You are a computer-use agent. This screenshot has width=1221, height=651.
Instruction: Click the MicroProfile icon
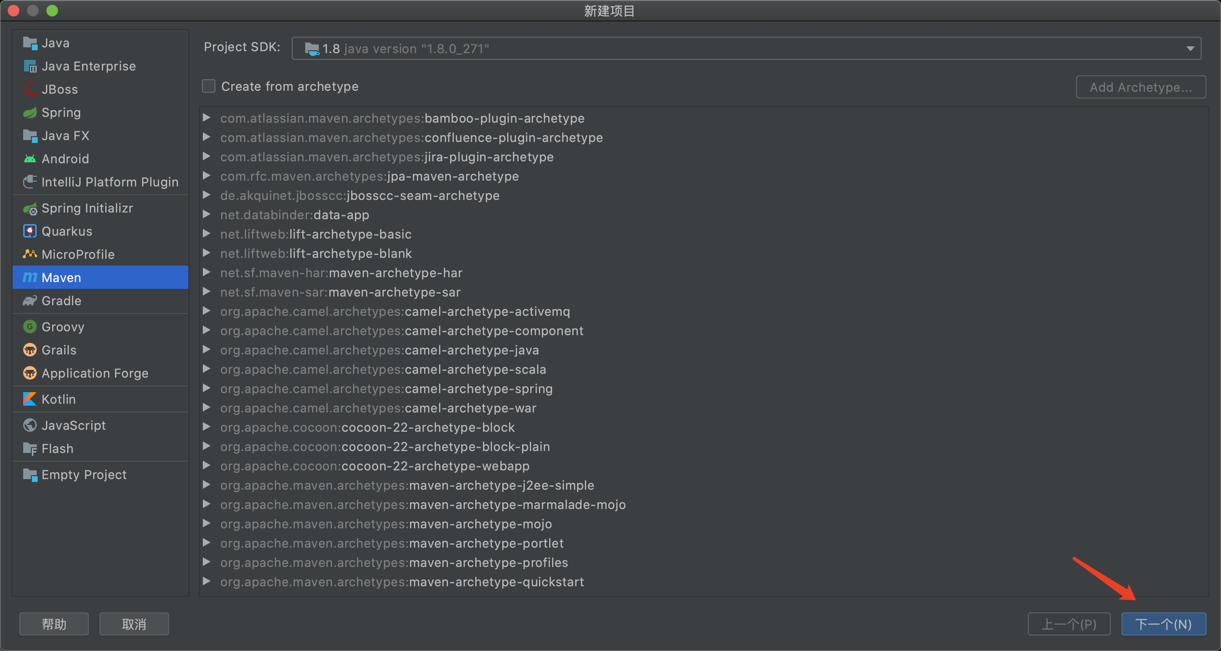pos(30,255)
